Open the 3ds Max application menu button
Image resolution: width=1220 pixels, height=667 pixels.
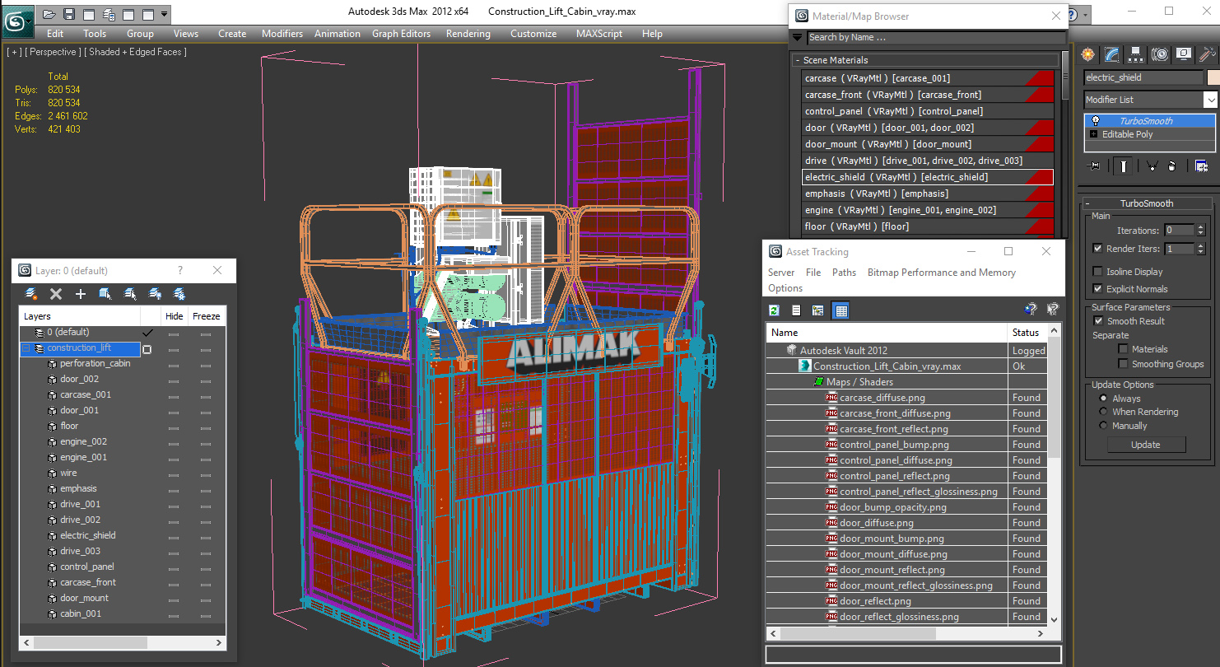pyautogui.click(x=17, y=20)
